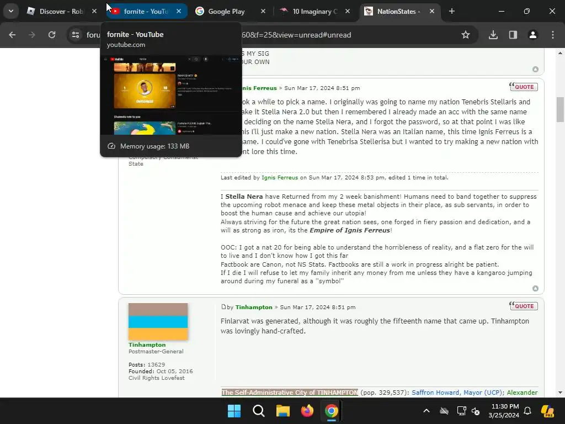Open a new browser tab
565x424 pixels.
click(452, 11)
